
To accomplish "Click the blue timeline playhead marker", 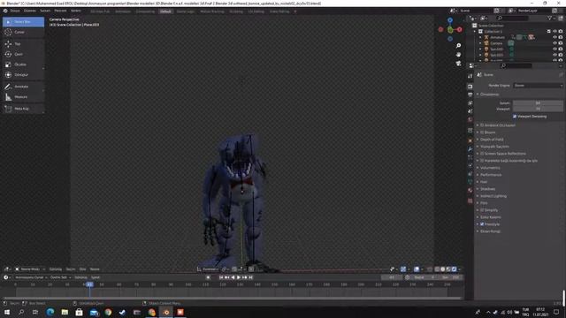I will coord(89,284).
